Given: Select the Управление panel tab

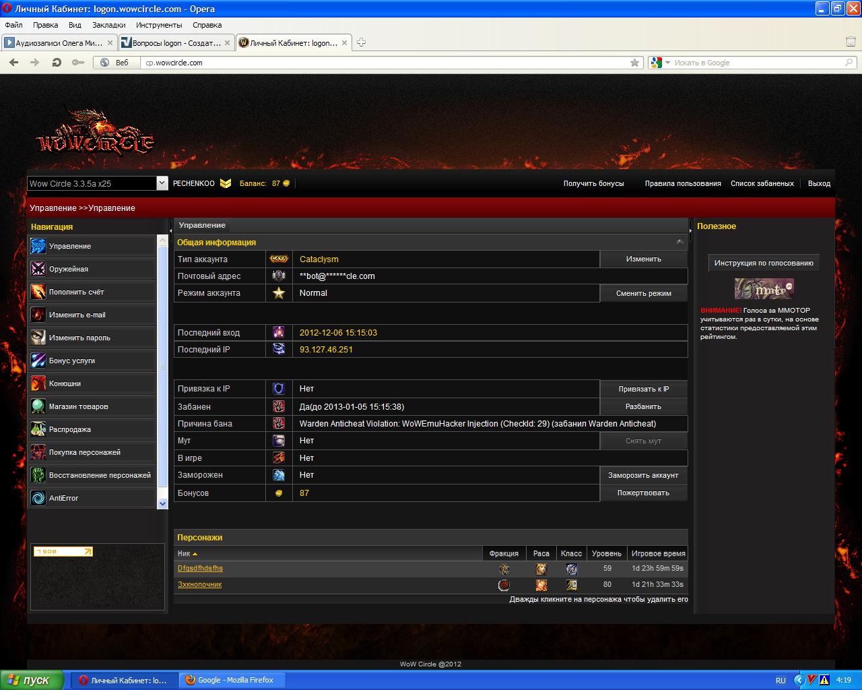Looking at the screenshot, I should (202, 225).
